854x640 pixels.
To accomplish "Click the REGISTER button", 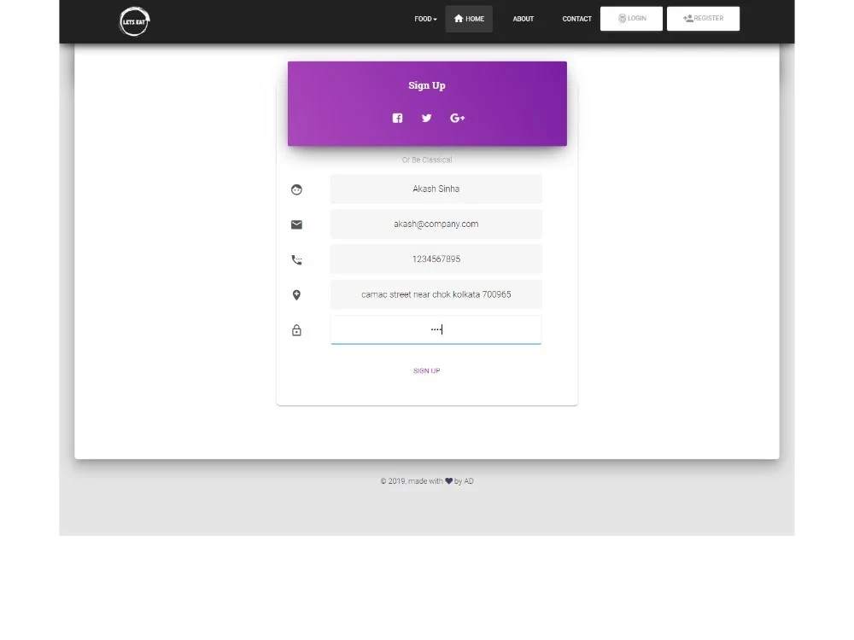I will point(703,18).
